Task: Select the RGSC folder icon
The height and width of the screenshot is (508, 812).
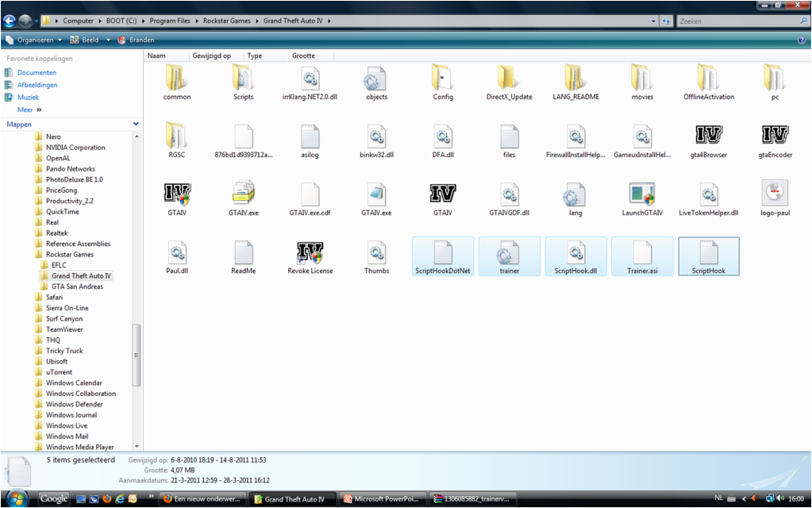Action: (x=177, y=137)
